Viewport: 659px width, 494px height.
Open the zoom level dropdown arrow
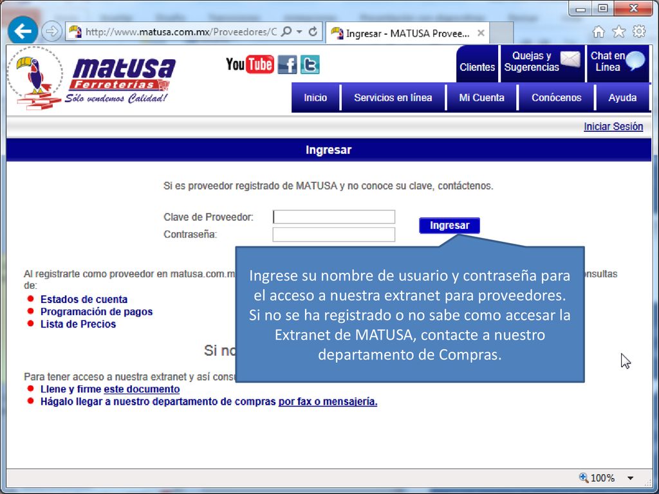[x=631, y=478]
